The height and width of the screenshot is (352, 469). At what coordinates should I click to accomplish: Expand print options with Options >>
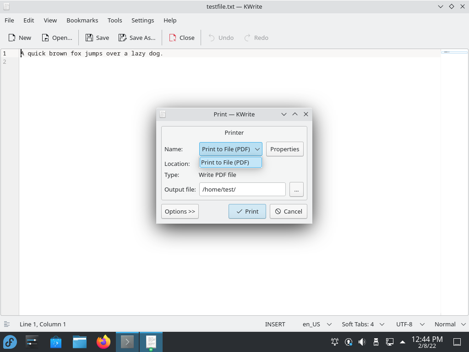[180, 211]
